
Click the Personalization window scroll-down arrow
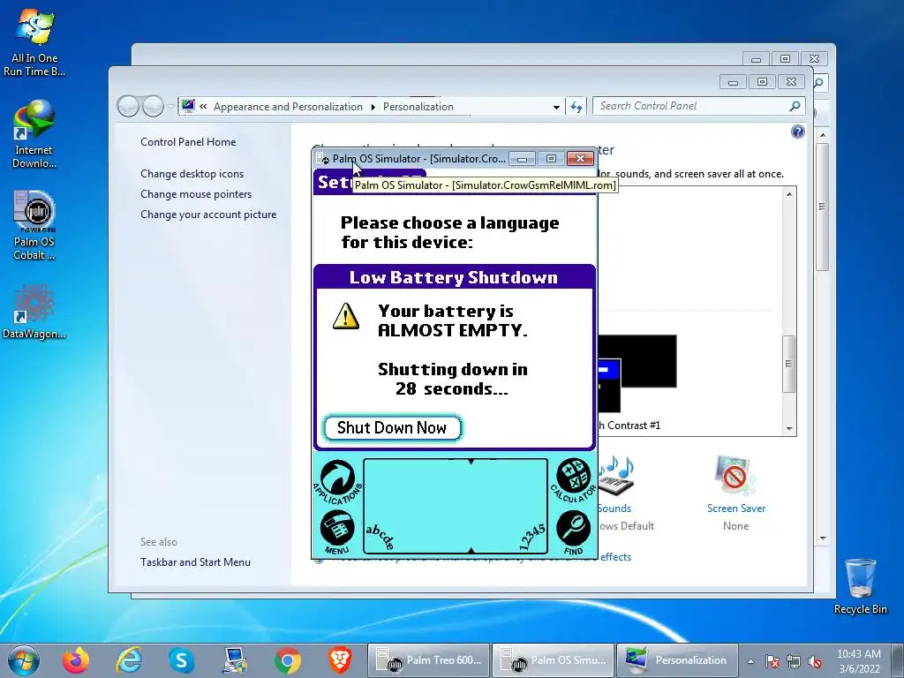pyautogui.click(x=823, y=538)
